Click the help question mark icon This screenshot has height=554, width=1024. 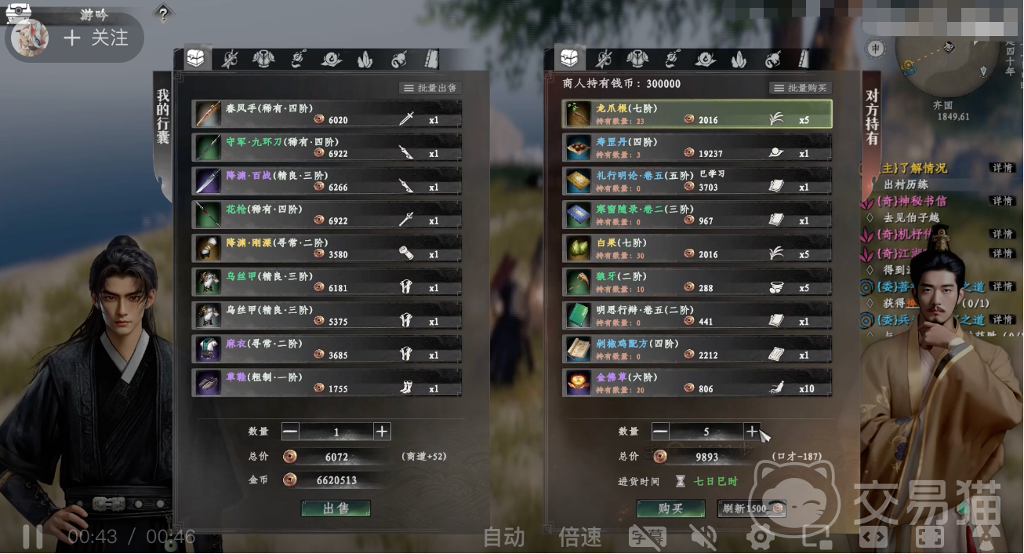coord(162,13)
